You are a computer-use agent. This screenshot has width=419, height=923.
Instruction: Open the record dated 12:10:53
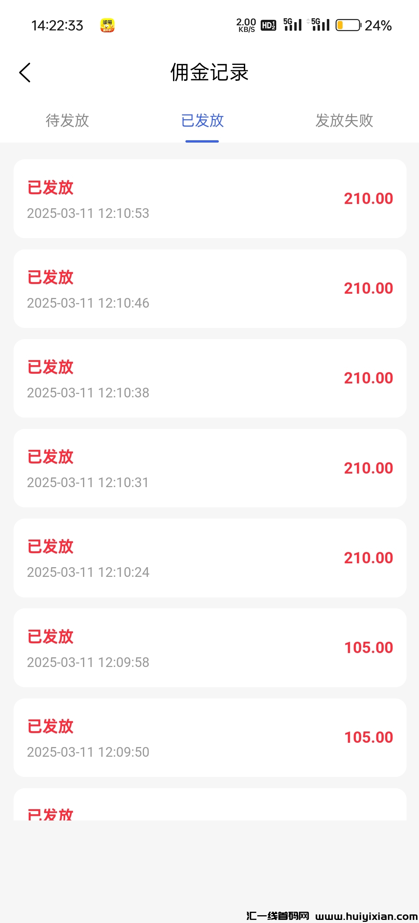click(210, 199)
